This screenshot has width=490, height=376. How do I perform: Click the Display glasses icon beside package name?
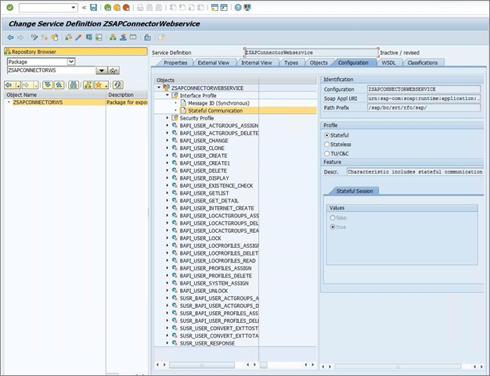pos(114,70)
